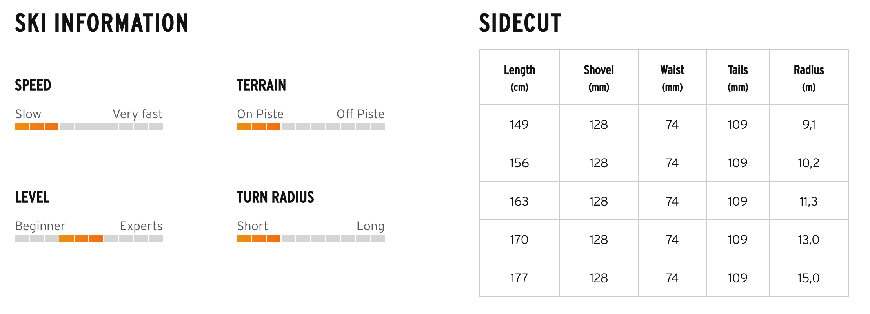Click the 163 length cell
Viewport: 870px width, 314px height.
point(519,201)
